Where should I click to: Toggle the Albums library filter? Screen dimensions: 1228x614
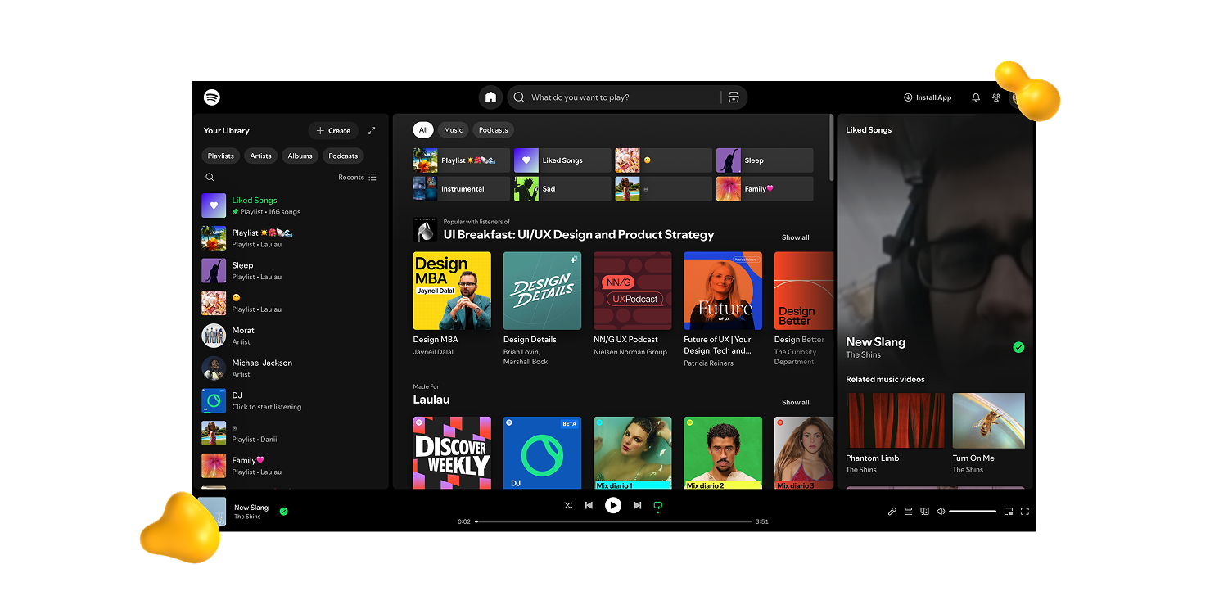(300, 156)
